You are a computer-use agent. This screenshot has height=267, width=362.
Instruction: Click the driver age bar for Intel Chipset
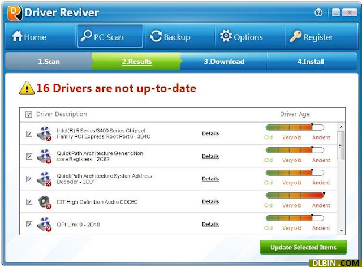pyautogui.click(x=295, y=127)
